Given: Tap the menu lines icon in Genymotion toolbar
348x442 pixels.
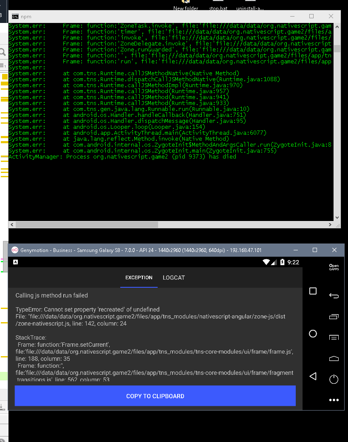Looking at the screenshot, I should point(334,337).
